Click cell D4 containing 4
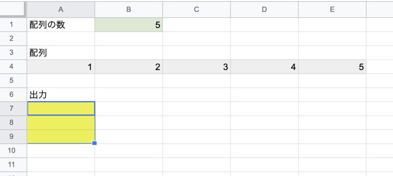Screen dimensions: 393x176 pos(264,67)
